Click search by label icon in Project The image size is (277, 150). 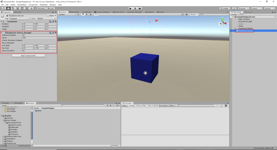pos(111,105)
